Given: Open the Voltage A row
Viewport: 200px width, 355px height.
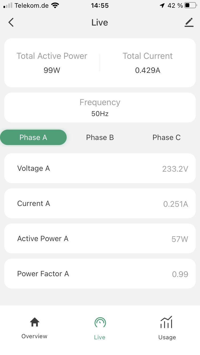Looking at the screenshot, I should point(100,168).
